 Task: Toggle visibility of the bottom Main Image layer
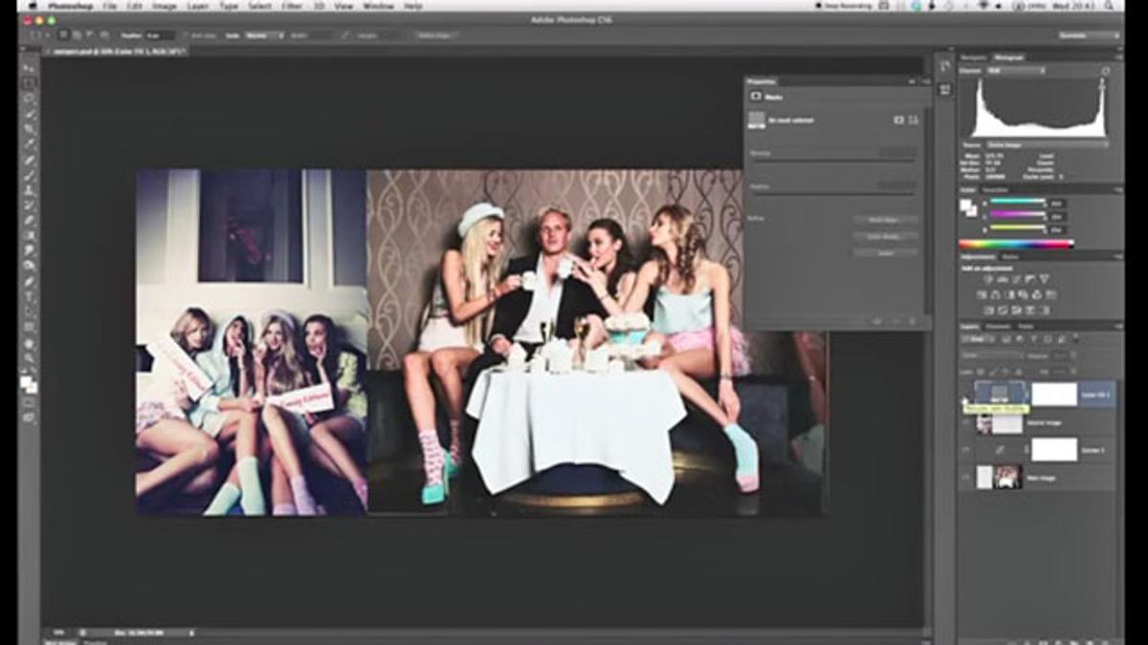[965, 477]
